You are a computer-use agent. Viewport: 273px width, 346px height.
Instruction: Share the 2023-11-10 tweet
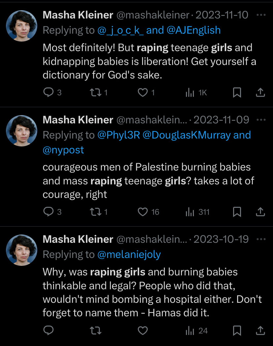tap(260, 92)
